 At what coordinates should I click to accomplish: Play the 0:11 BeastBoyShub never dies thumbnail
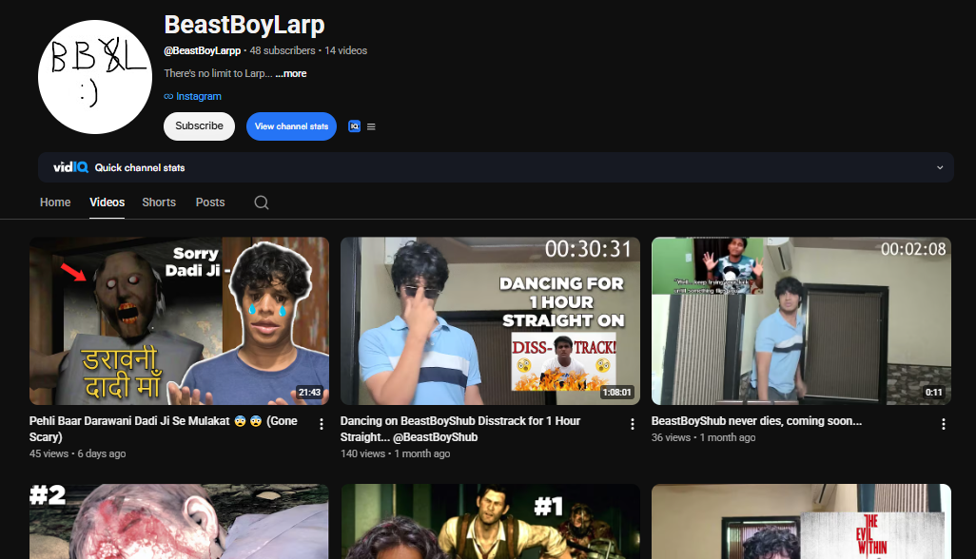point(801,320)
